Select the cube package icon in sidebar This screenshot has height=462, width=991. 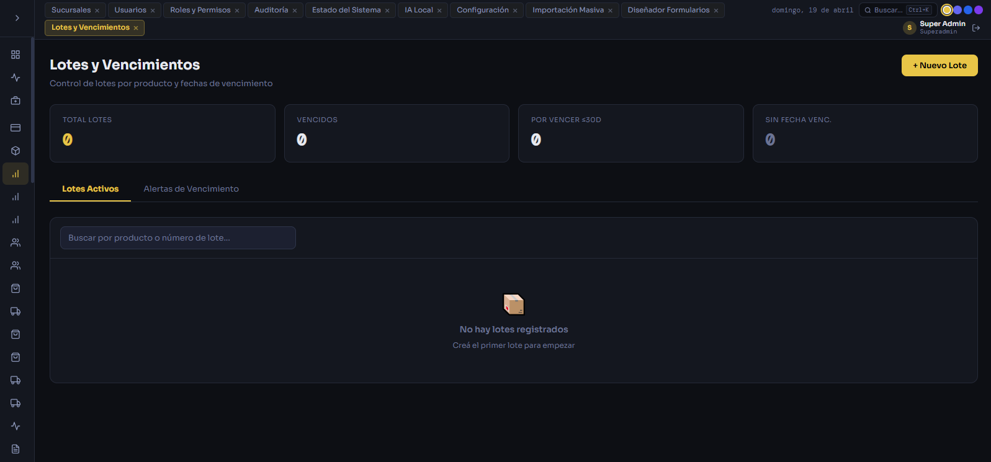(16, 151)
